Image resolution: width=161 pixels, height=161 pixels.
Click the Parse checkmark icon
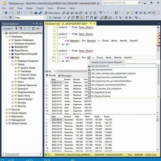(68, 18)
